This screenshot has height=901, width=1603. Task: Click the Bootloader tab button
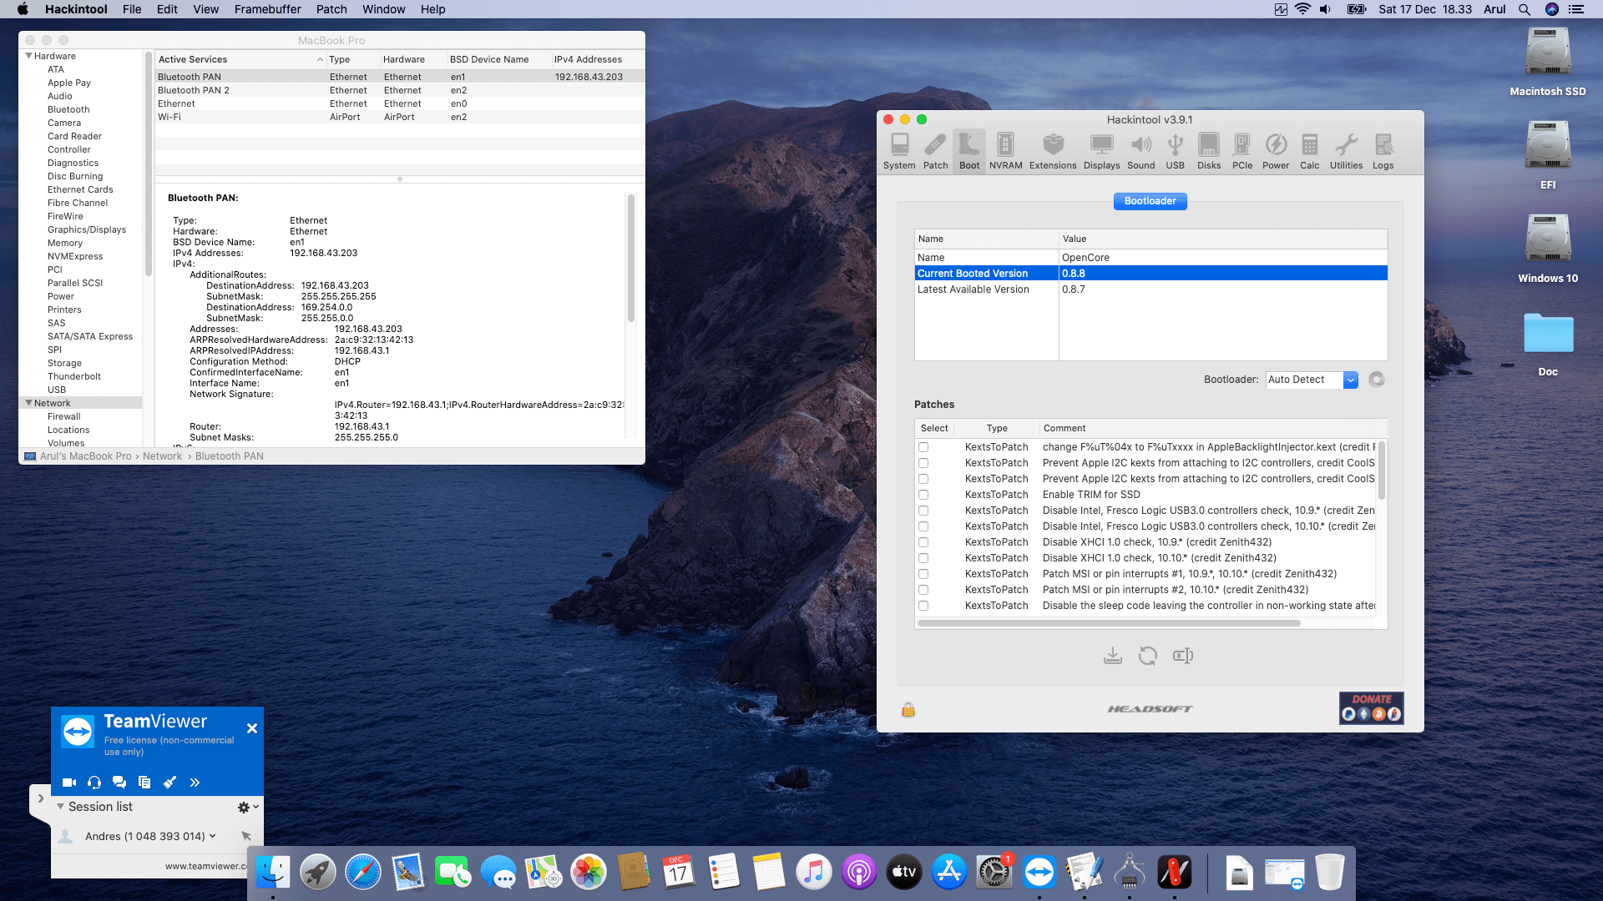[x=1150, y=201]
